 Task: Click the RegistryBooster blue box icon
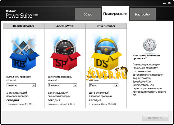[x=24, y=55]
